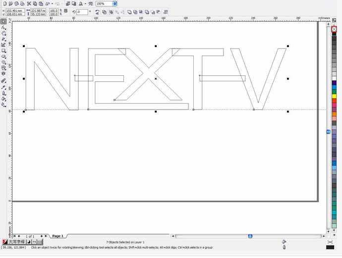
Task: Click the Weld shaping icon
Action: [x=129, y=12]
